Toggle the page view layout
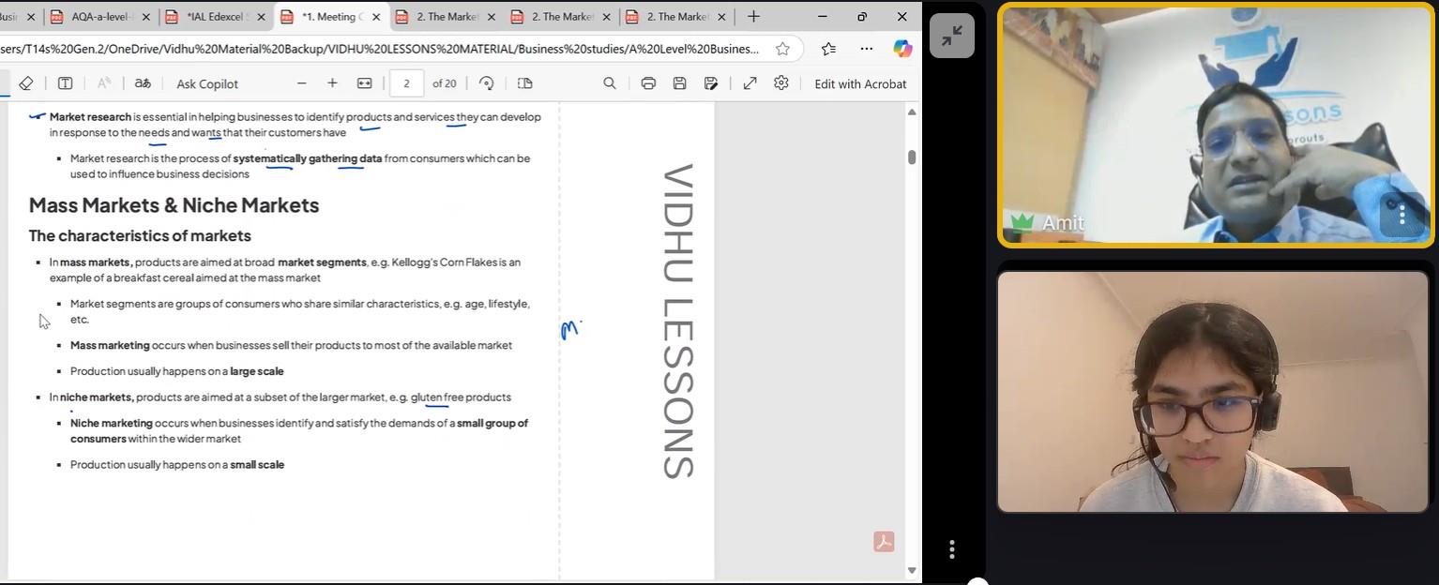1439x585 pixels. tap(525, 83)
